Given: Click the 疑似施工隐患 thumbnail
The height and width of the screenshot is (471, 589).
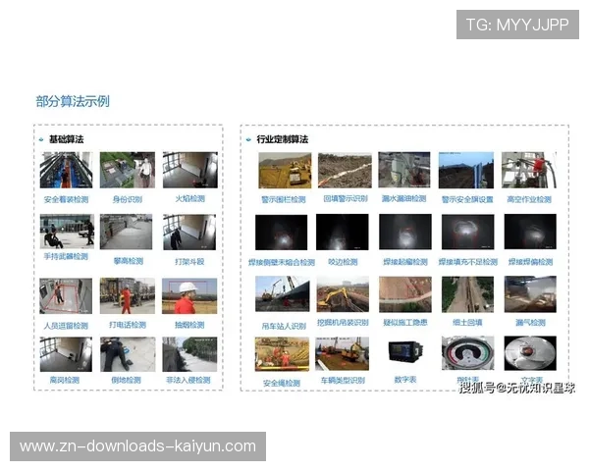Looking at the screenshot, I should pyautogui.click(x=405, y=294).
